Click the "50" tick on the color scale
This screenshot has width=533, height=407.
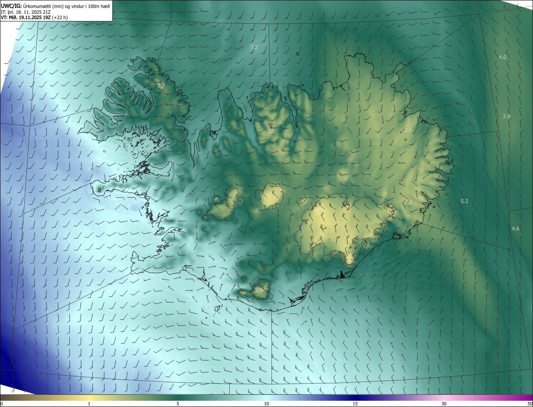click(x=530, y=404)
